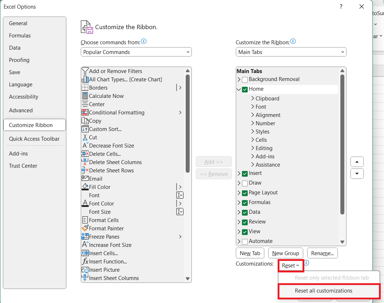The height and width of the screenshot is (303, 384).
Task: Pick the Calculate Now calculator icon
Action: [x=85, y=96]
